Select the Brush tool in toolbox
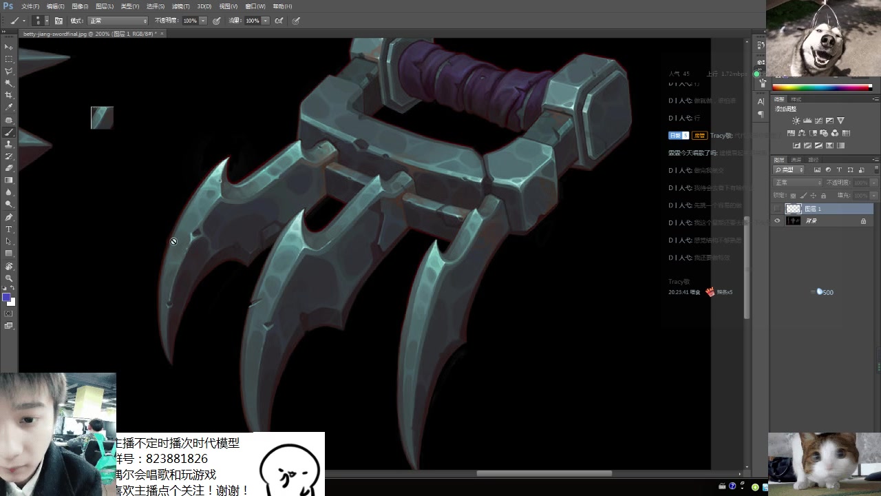881x496 pixels. pyautogui.click(x=9, y=132)
